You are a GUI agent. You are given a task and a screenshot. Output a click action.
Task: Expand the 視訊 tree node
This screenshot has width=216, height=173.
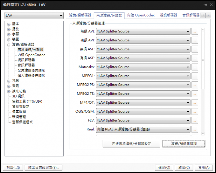pos(9,81)
